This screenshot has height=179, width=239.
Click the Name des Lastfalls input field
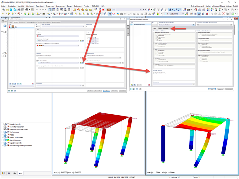(63, 26)
